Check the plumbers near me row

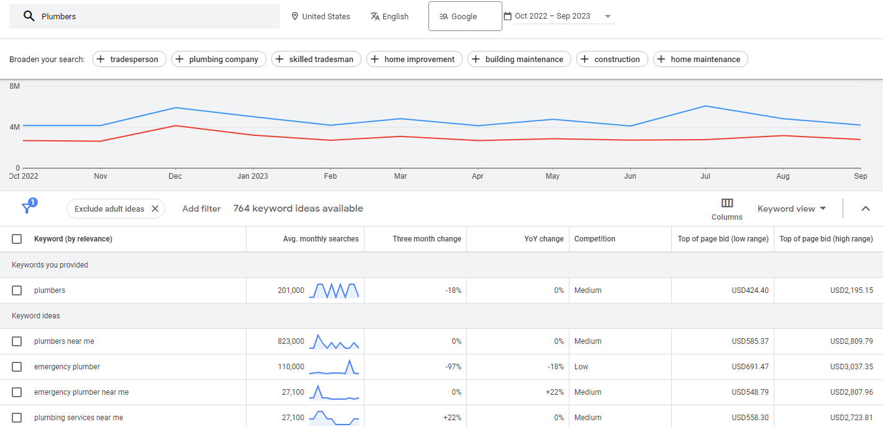point(17,341)
